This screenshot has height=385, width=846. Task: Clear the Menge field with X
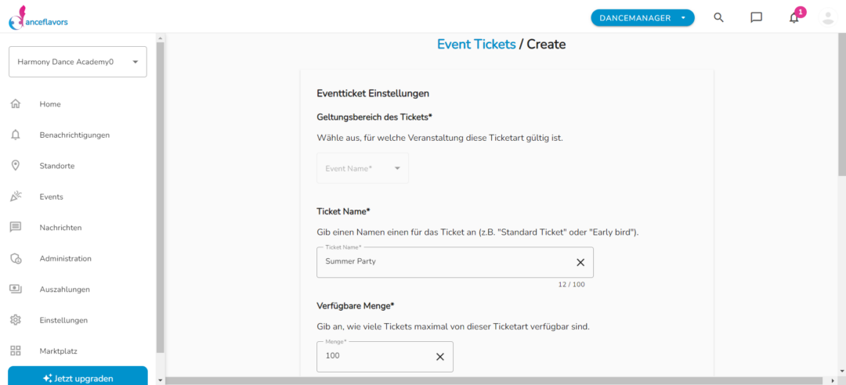[x=440, y=356]
